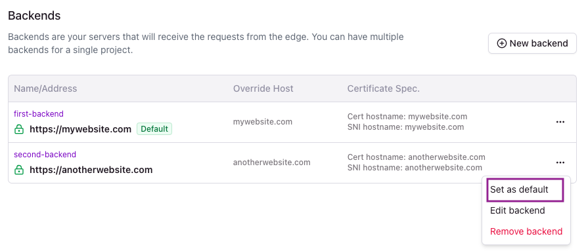Viewport: 586px width, 251px height.
Task: Open the second-backend link
Action: tap(45, 155)
